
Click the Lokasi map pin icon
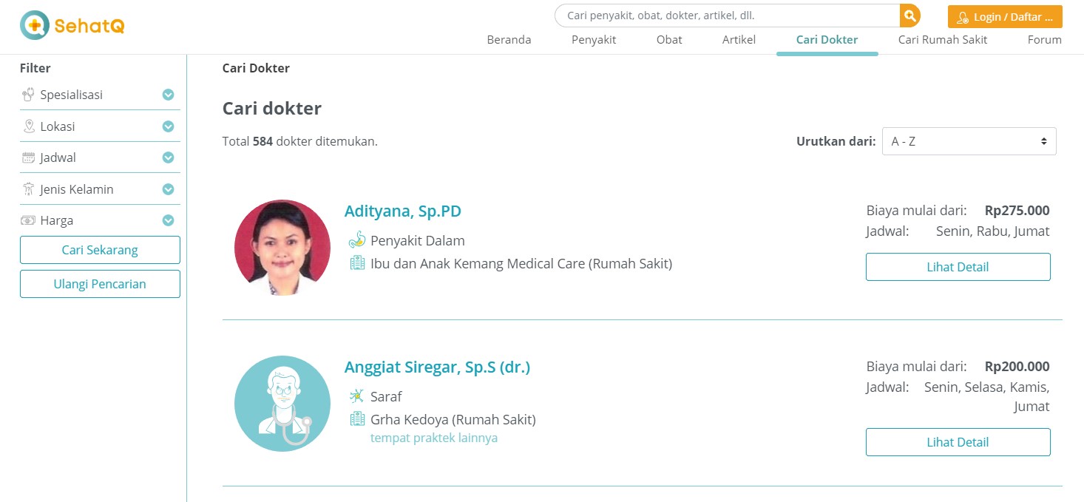coord(29,126)
